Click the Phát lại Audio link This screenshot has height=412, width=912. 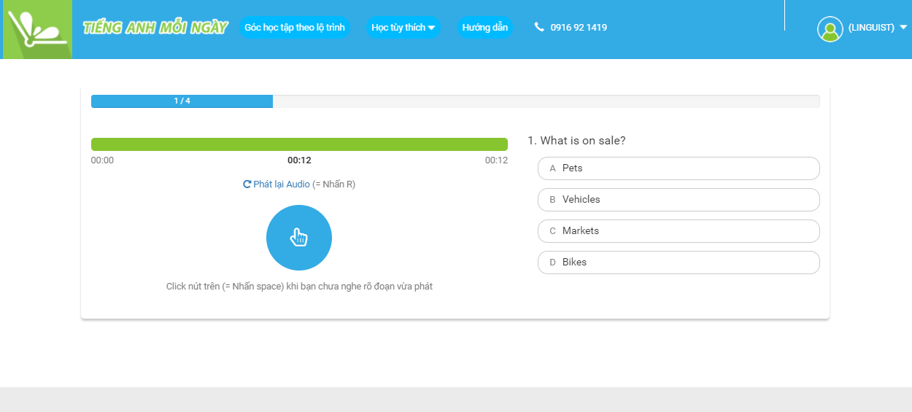[x=282, y=184]
